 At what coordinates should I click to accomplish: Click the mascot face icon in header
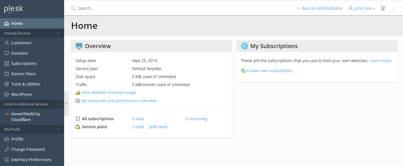click(x=383, y=8)
